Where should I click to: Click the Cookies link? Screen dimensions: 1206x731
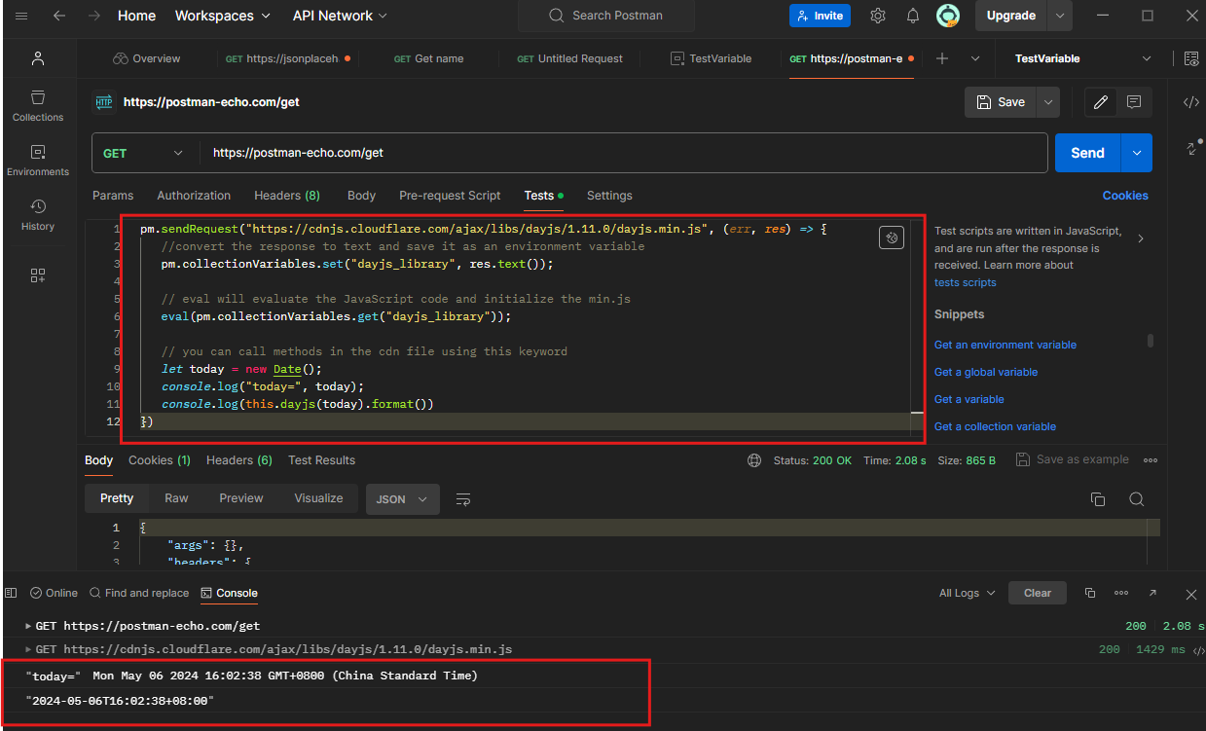coord(1125,196)
